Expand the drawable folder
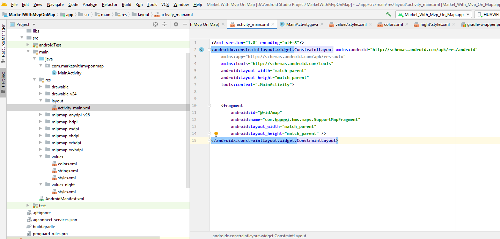 pos(41,87)
